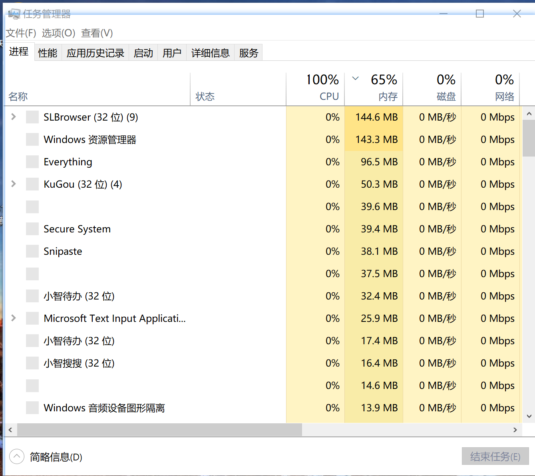535x476 pixels.
Task: Select the Windows 资源管理器 process name
Action: coord(90,139)
